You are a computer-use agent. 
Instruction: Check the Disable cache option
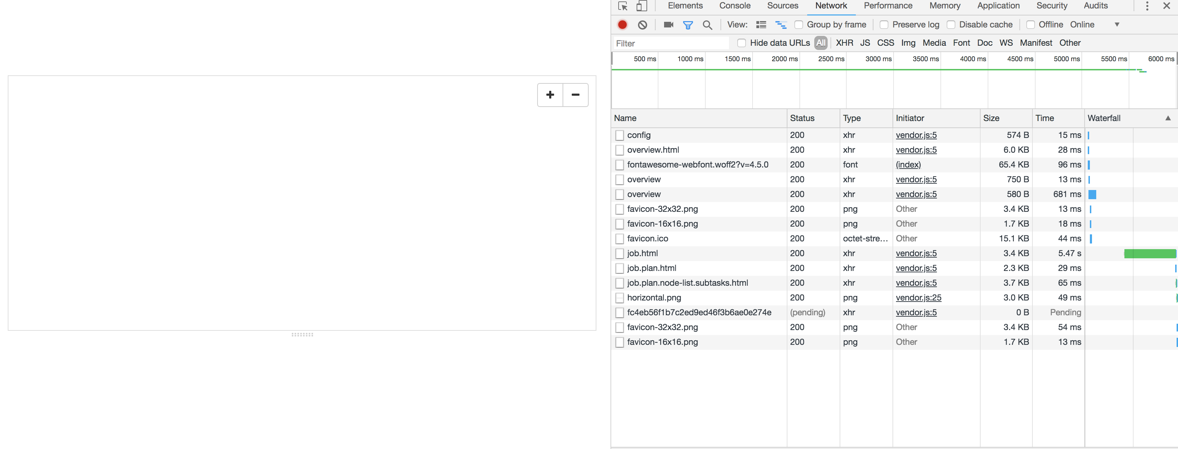(x=951, y=25)
